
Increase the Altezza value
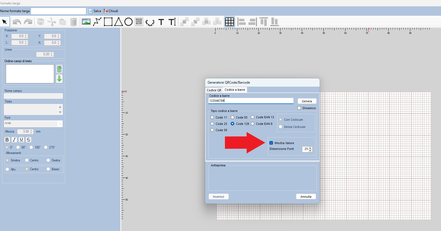point(31,130)
